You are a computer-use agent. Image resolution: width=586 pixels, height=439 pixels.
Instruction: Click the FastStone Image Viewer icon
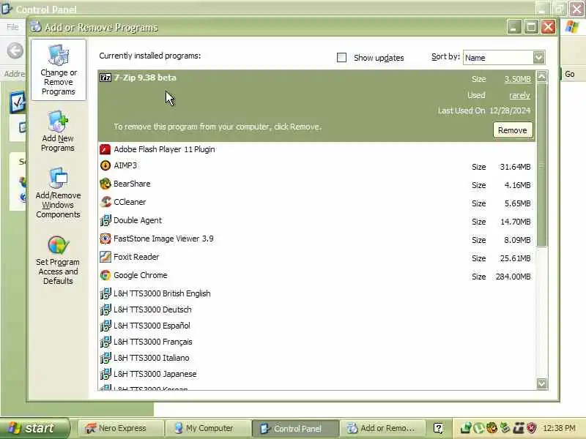(105, 239)
